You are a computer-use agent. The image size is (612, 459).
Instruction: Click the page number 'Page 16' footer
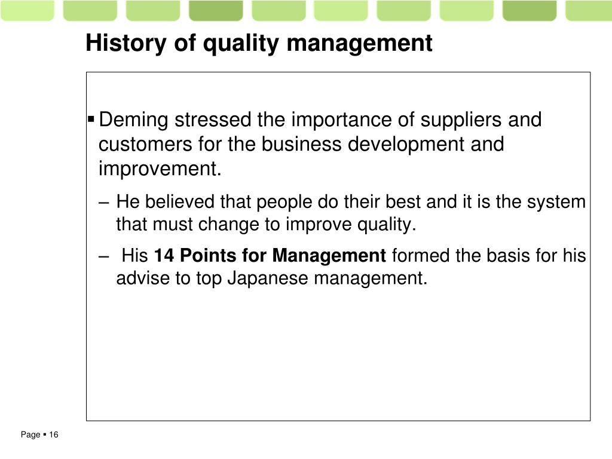coord(39,434)
